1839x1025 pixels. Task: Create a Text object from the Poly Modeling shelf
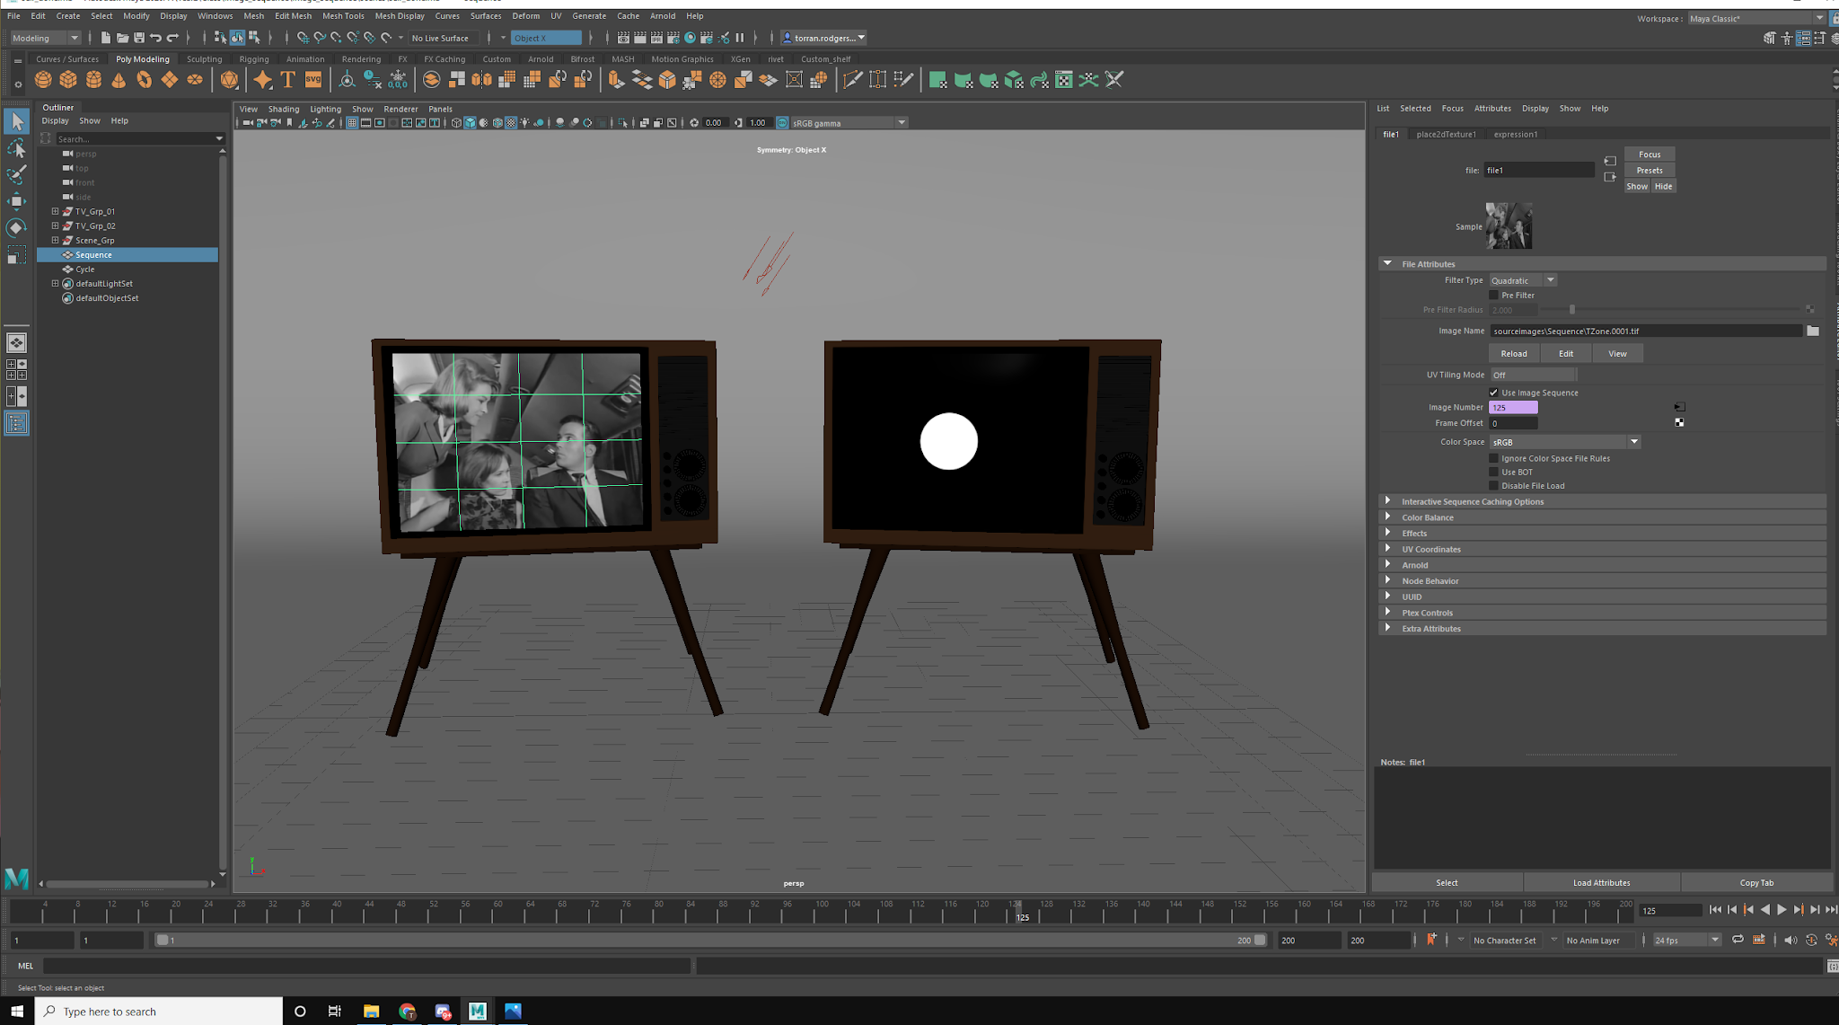coord(287,79)
